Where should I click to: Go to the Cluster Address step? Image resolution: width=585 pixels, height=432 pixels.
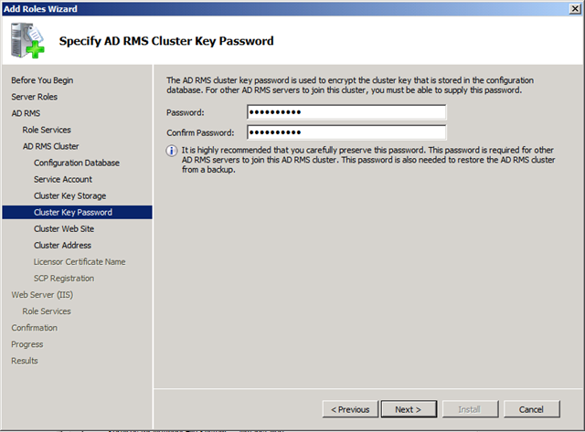tap(63, 246)
